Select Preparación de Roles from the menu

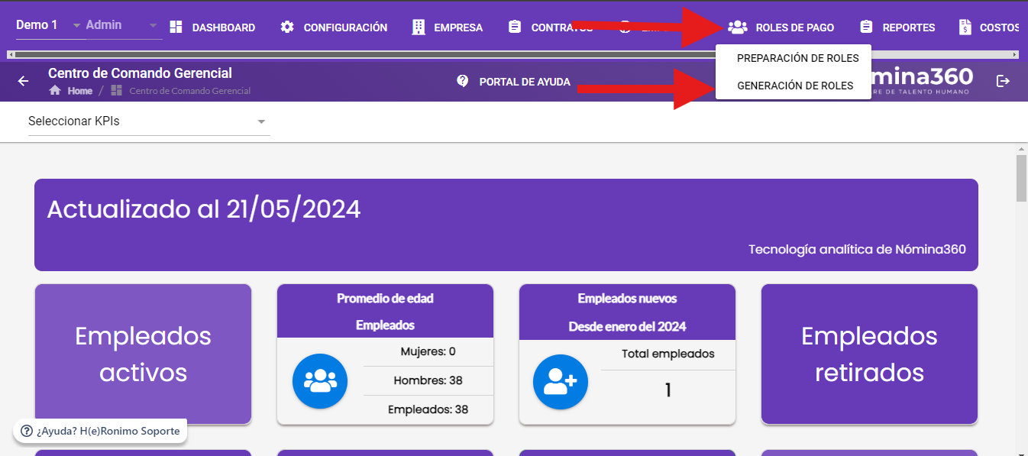coord(794,58)
